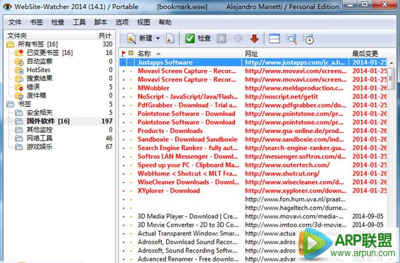Click the add bookmark page icon
The height and width of the screenshot is (263, 400).
170,39
